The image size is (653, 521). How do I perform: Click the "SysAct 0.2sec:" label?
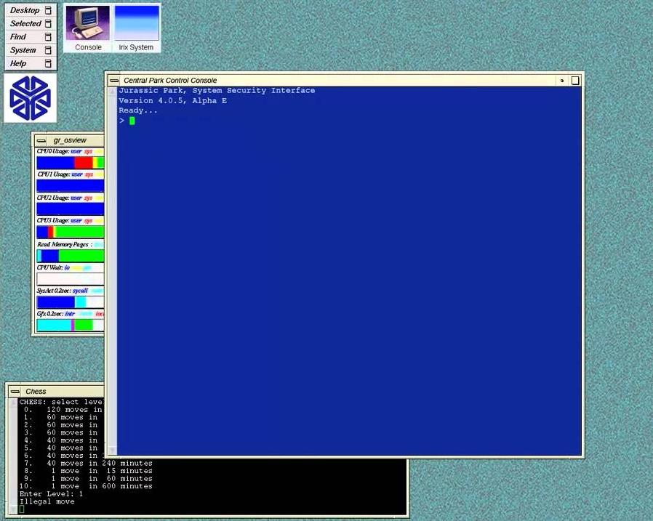tap(54, 291)
